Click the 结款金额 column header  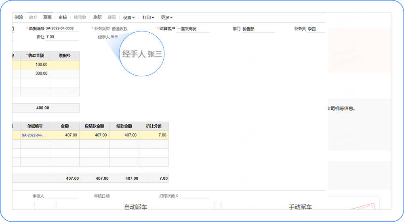[x=124, y=126]
